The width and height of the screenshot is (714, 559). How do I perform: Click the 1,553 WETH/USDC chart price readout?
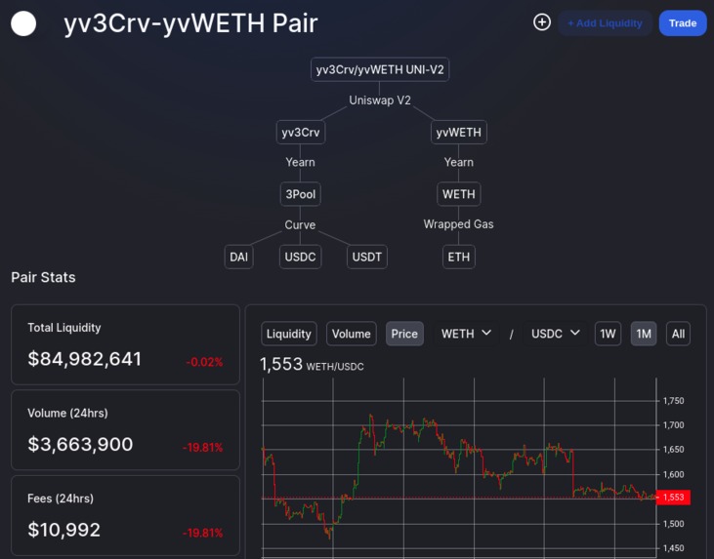[x=312, y=364]
